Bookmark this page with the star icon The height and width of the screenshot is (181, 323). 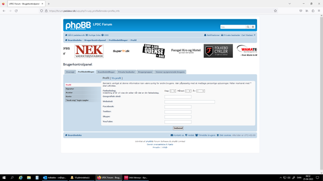click(275, 11)
